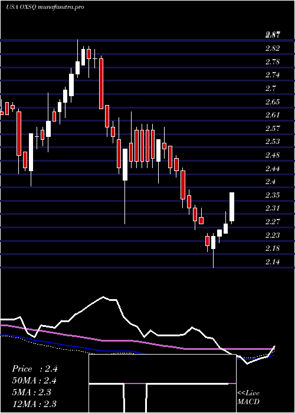Image resolution: width=295 pixels, height=413 pixels.
Task: Click the '50MA : 2.4' readout
Action: coord(34,381)
